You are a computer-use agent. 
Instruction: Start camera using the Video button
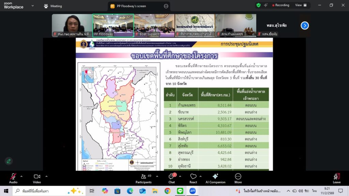[x=37, y=178]
